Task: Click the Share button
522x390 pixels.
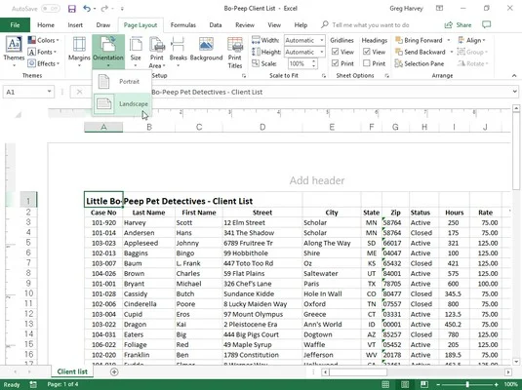Action: click(458, 25)
